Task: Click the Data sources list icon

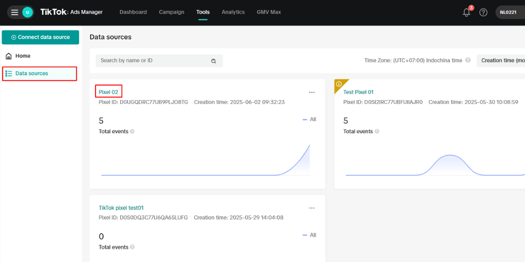Action: (9, 73)
